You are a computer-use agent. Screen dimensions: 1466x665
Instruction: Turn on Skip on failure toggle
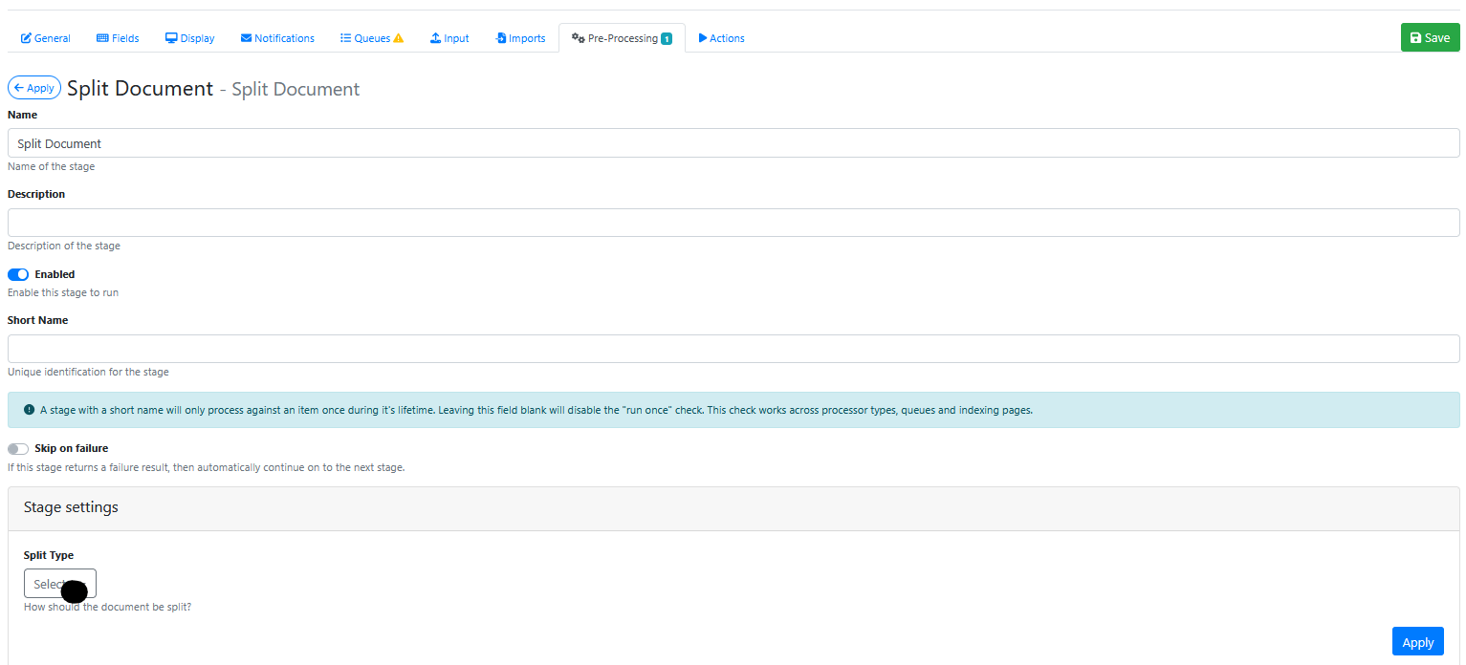pyautogui.click(x=18, y=448)
